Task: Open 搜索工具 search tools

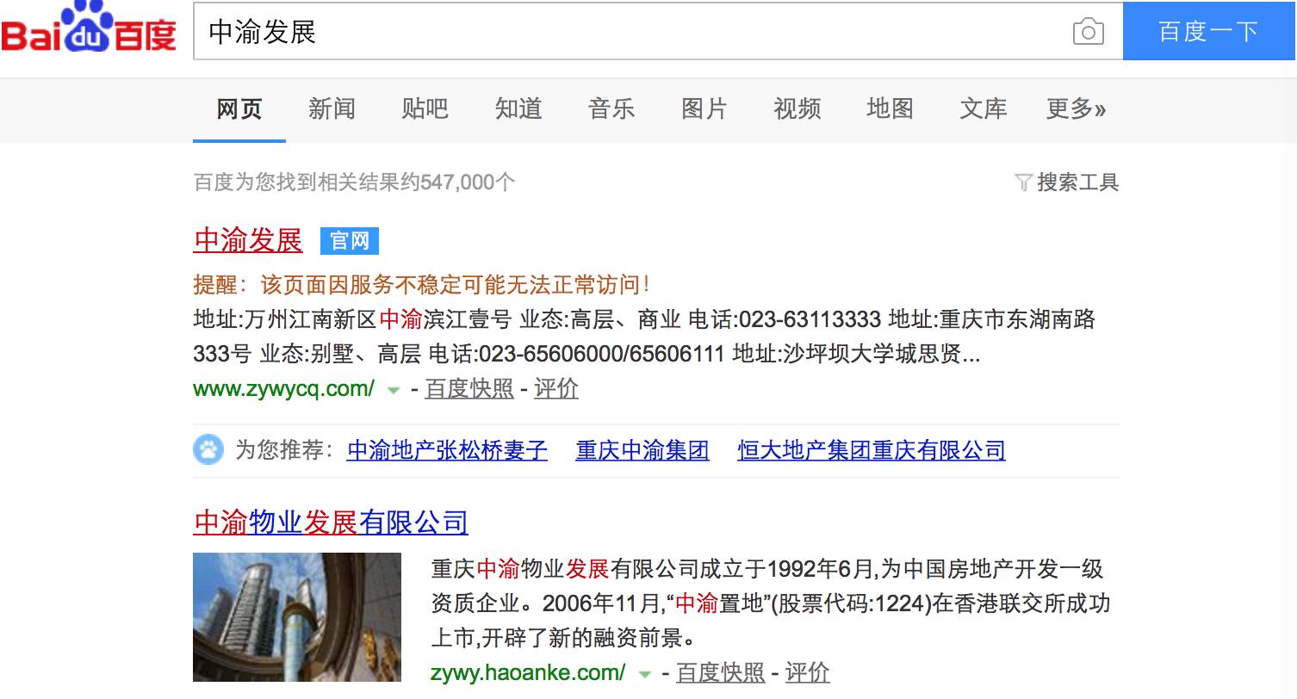Action: tap(1077, 182)
